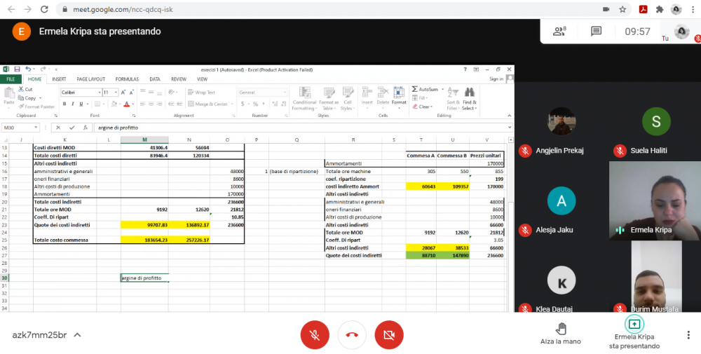Viewport: 701px width, 354px height.
Task: Click the fx Insert Function icon
Action: click(86, 128)
